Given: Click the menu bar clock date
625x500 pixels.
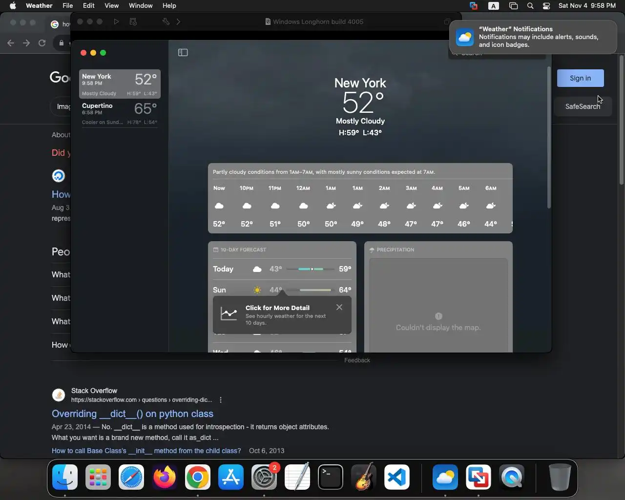Looking at the screenshot, I should point(587,6).
